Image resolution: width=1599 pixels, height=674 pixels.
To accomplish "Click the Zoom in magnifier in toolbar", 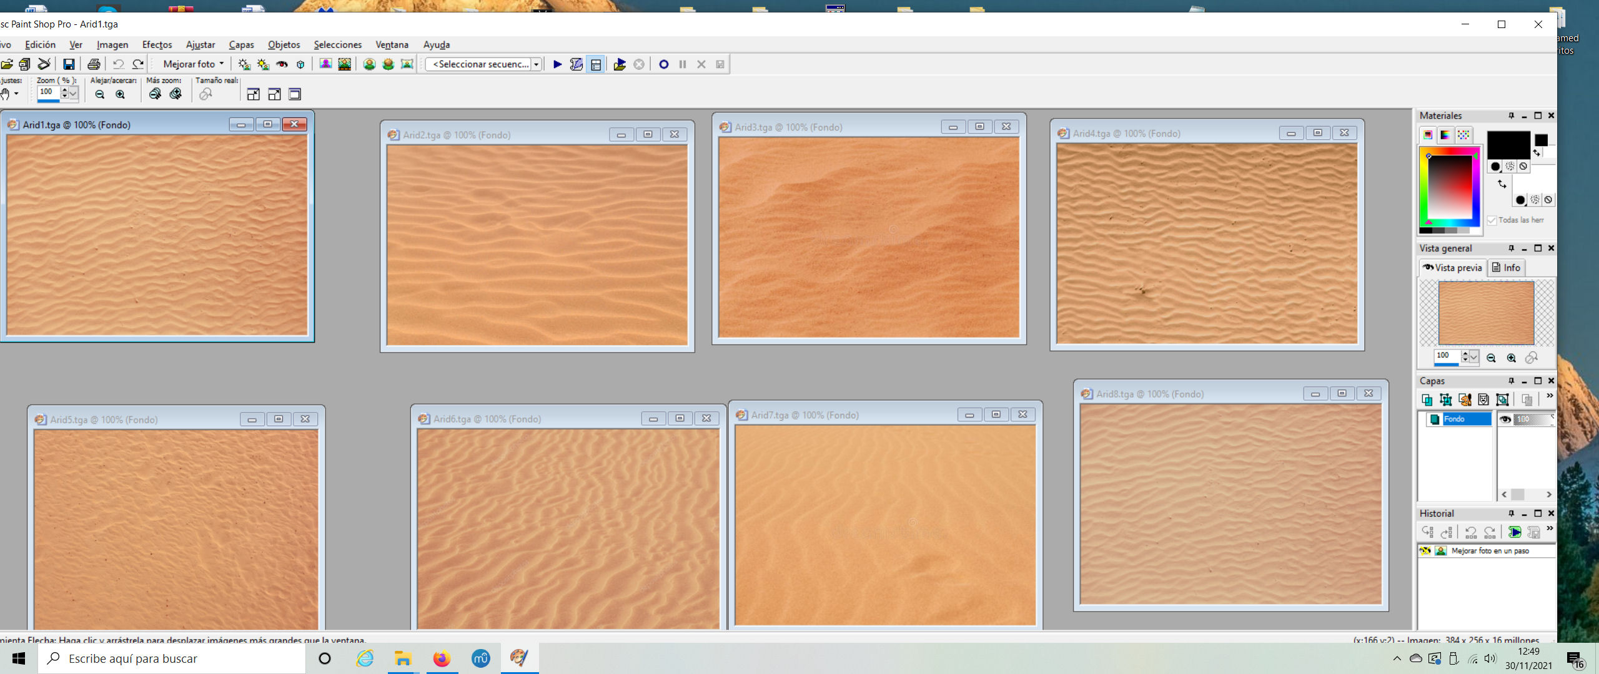I will pyautogui.click(x=121, y=94).
